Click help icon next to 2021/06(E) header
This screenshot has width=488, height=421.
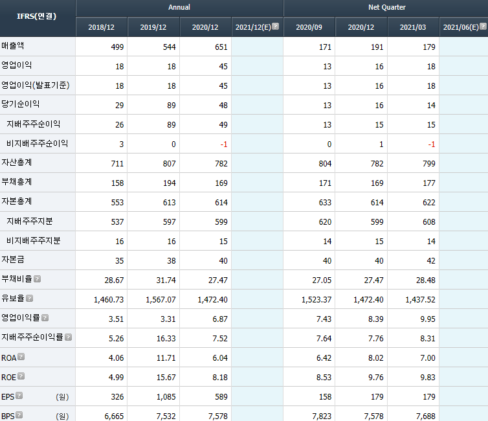[483, 27]
